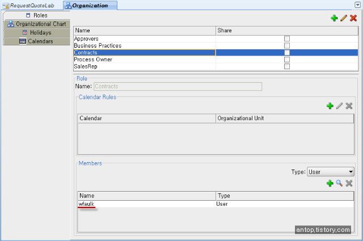Open the Roles side tab

click(x=37, y=15)
